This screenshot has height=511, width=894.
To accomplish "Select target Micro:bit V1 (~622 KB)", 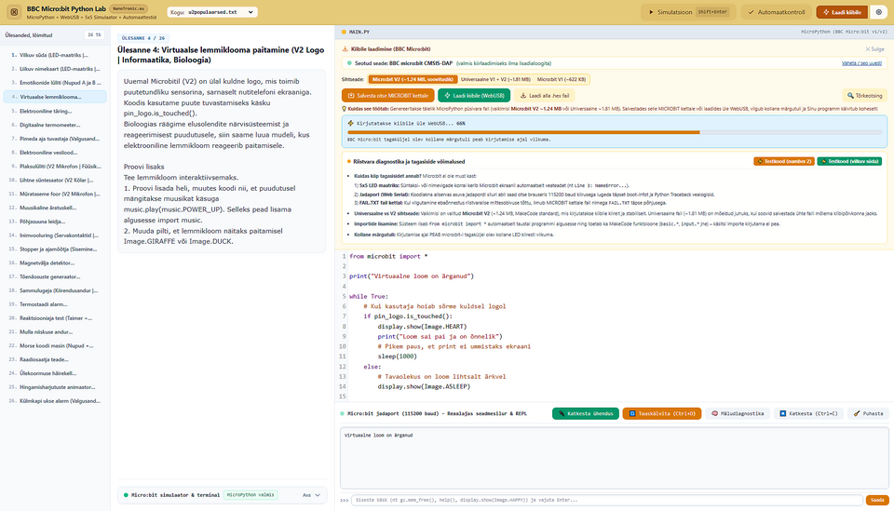I will pos(561,79).
